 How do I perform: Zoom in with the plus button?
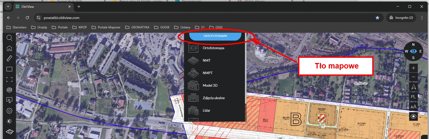pyautogui.click(x=413, y=68)
